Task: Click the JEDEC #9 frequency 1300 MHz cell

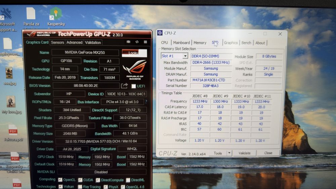Action: (x=220, y=101)
